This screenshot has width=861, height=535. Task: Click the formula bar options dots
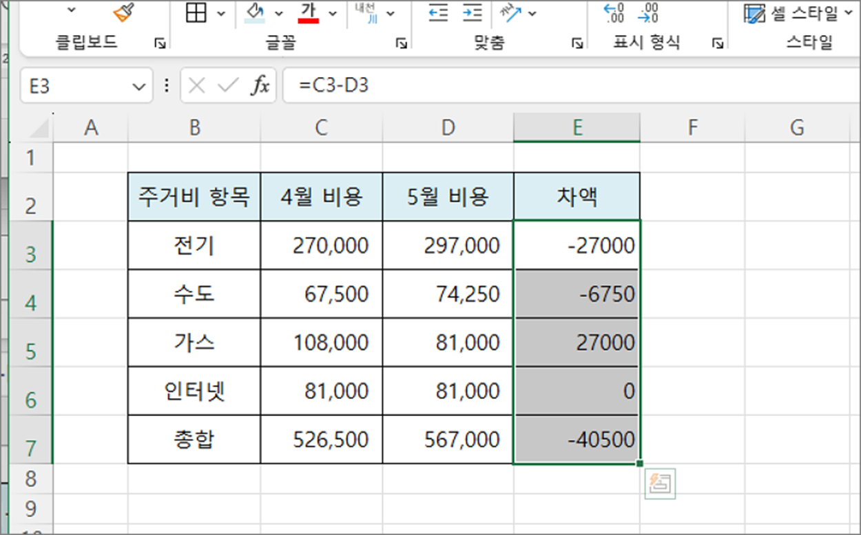166,86
